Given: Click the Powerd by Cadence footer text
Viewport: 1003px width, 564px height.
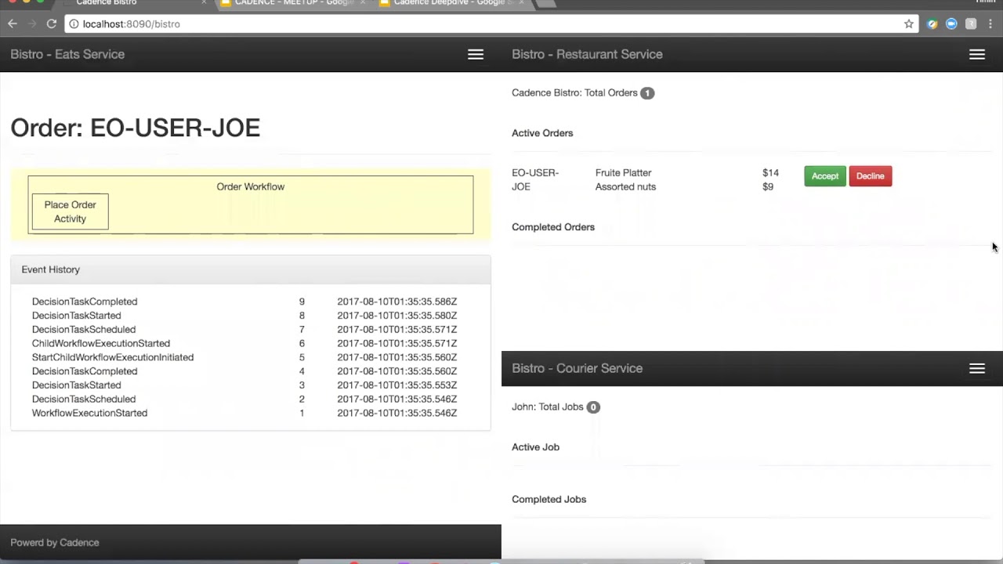Looking at the screenshot, I should click(55, 542).
